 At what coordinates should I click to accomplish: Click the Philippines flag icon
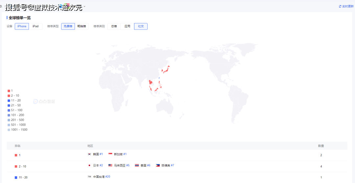click(158, 165)
